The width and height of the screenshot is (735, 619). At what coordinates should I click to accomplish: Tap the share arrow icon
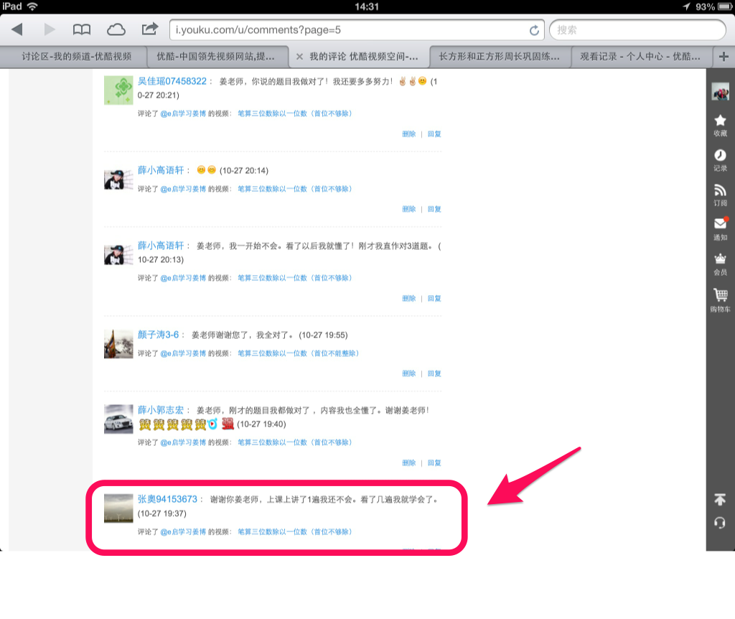[x=149, y=29]
